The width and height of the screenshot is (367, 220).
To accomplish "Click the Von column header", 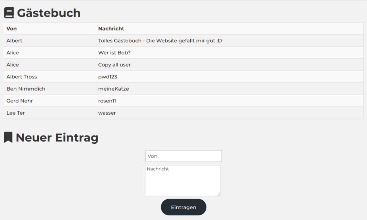I will coord(12,29).
